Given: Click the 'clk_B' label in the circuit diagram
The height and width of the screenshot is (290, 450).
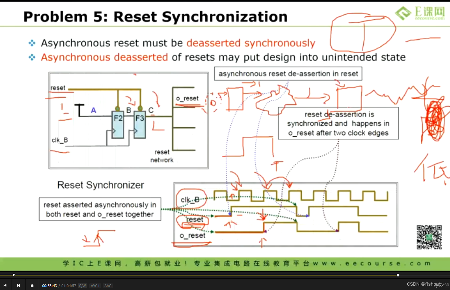Looking at the screenshot, I should (x=60, y=140).
